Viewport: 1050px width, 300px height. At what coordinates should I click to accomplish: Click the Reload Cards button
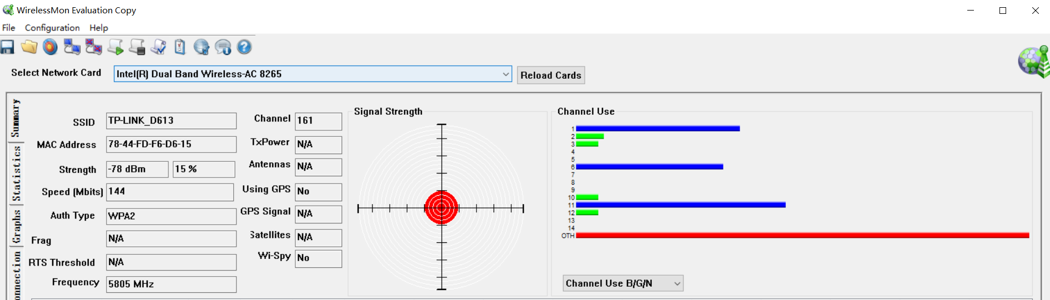pyautogui.click(x=551, y=75)
